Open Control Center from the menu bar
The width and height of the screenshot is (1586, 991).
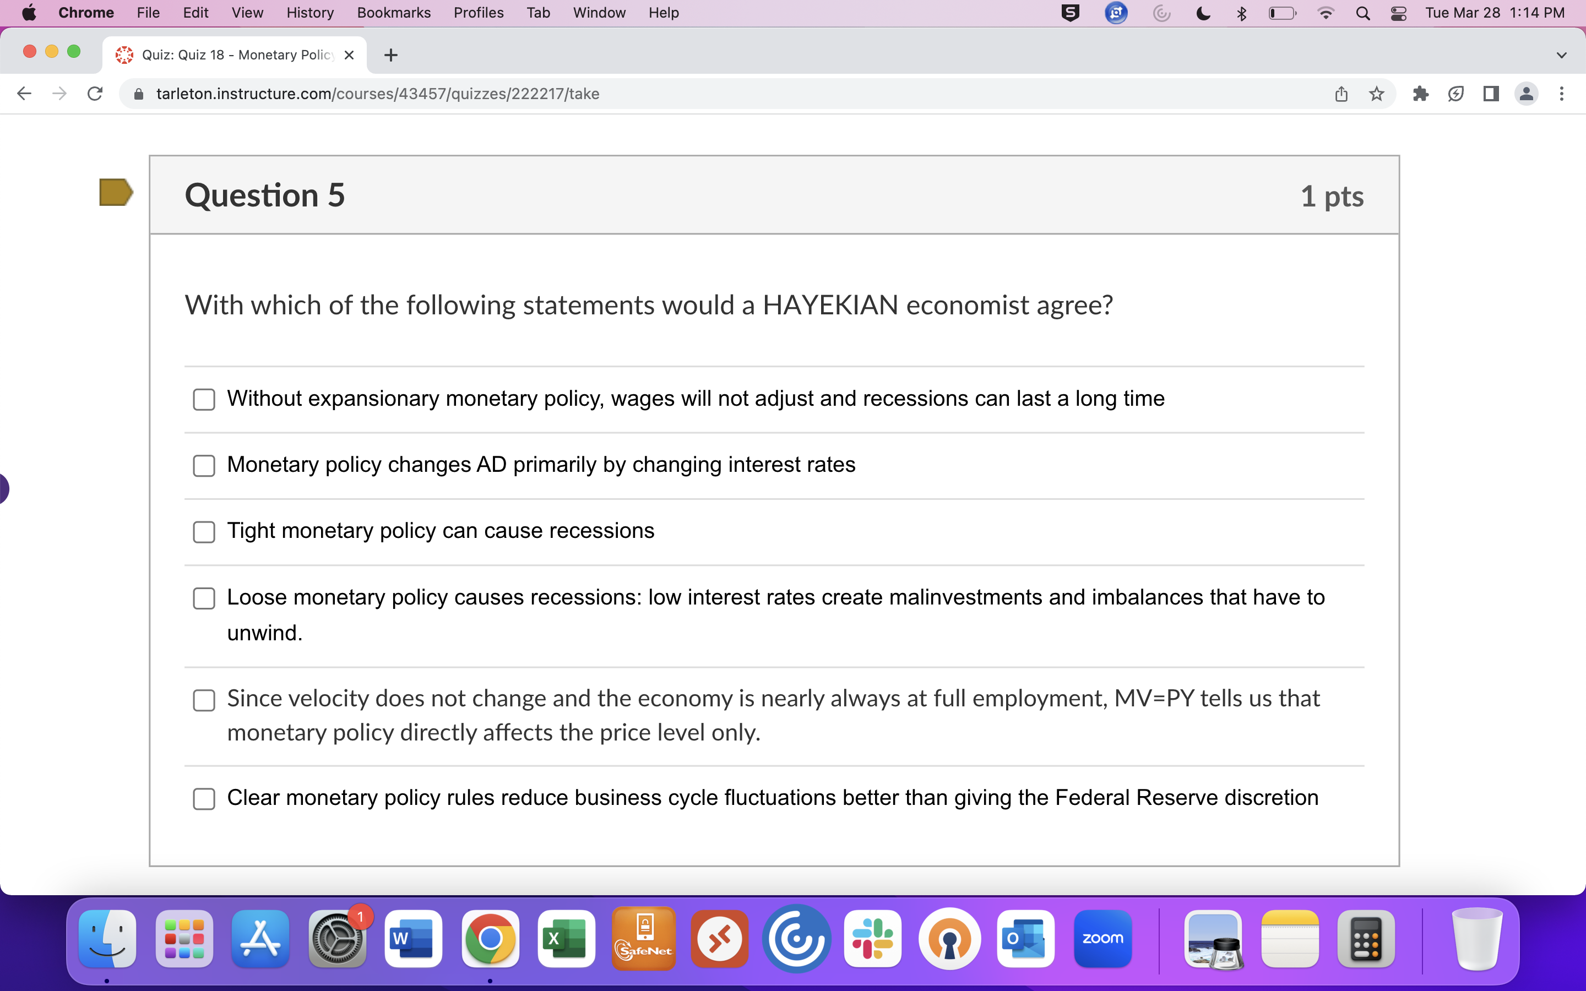click(x=1399, y=13)
